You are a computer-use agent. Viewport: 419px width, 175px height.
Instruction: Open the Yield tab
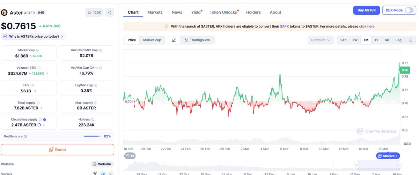[x=196, y=12]
